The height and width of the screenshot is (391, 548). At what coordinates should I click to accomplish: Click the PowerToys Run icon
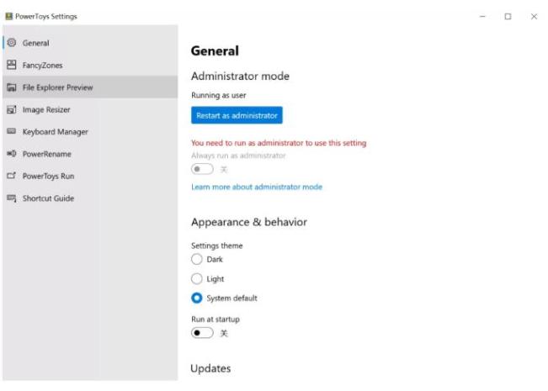11,176
